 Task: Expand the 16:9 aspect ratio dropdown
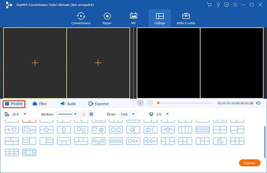(x=24, y=114)
